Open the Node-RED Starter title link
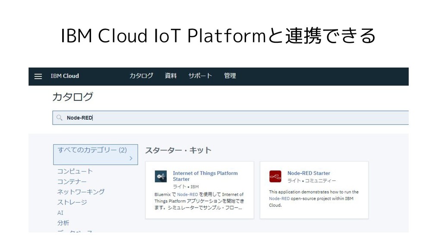 tap(309, 173)
